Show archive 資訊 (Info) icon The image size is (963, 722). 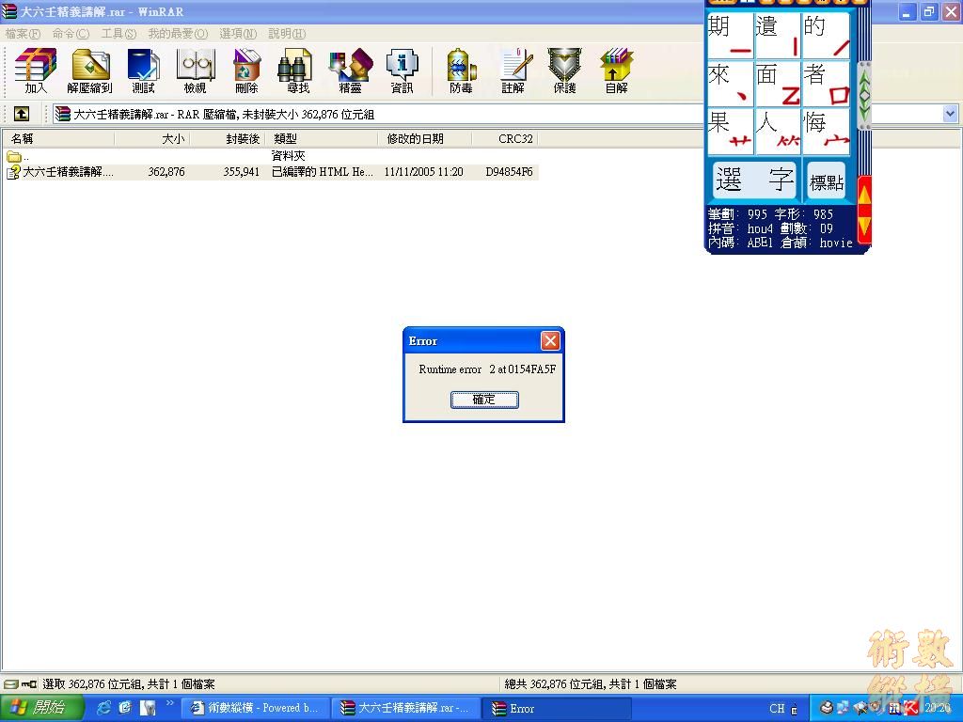(402, 71)
